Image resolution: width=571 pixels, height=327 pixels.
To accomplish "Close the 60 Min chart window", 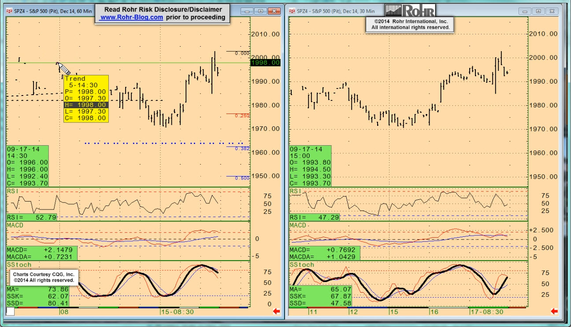I will [275, 11].
